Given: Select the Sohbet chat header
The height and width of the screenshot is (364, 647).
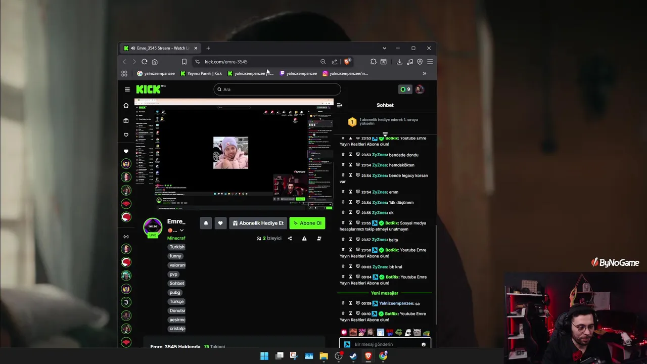Looking at the screenshot, I should point(385,105).
